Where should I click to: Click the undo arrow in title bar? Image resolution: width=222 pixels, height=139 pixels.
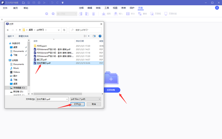click(x=52, y=3)
